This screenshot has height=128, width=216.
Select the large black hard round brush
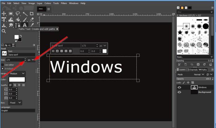(x=206, y=26)
